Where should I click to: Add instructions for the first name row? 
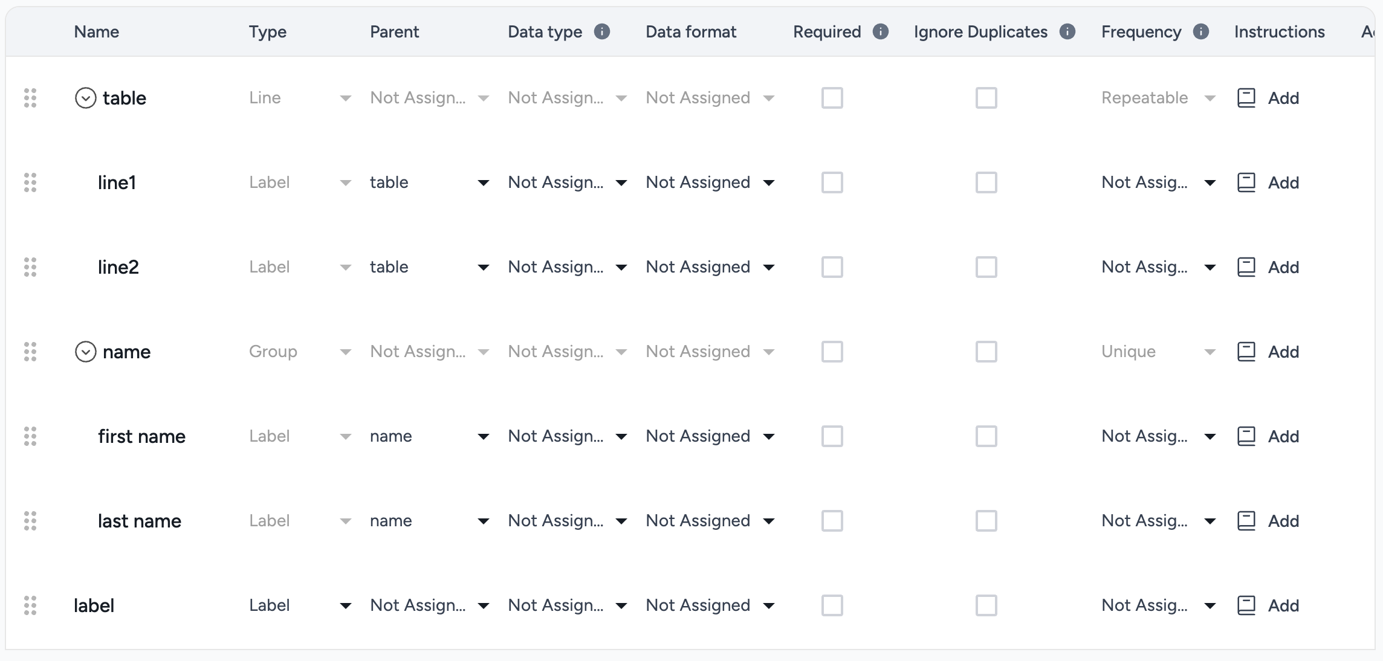[1283, 436]
